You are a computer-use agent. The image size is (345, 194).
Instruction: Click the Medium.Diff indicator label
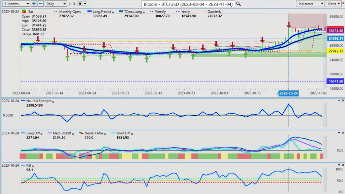coord(62,133)
